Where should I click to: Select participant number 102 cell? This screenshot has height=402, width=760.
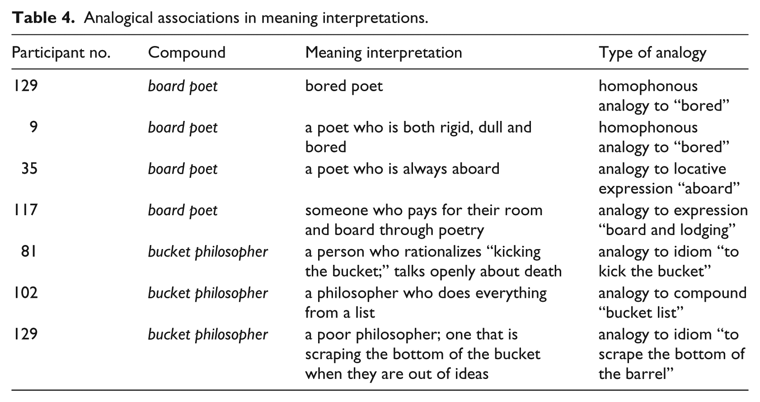pyautogui.click(x=24, y=293)
